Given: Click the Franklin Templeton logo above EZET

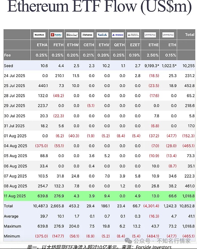Looking at the screenshot, I should pyautogui.click(x=133, y=35).
